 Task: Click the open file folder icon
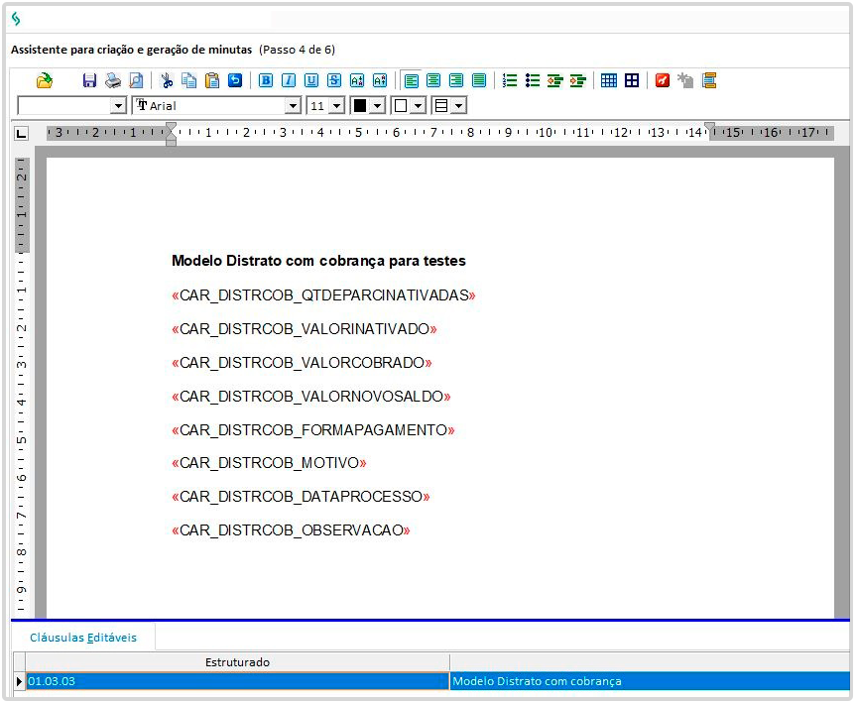(x=44, y=81)
